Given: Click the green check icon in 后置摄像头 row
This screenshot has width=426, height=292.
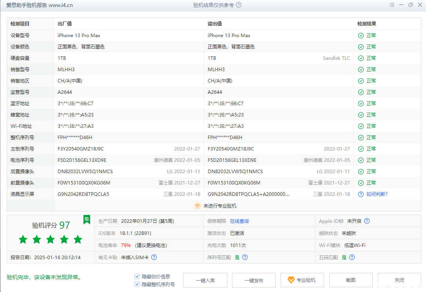Looking at the screenshot, I should [361, 172].
